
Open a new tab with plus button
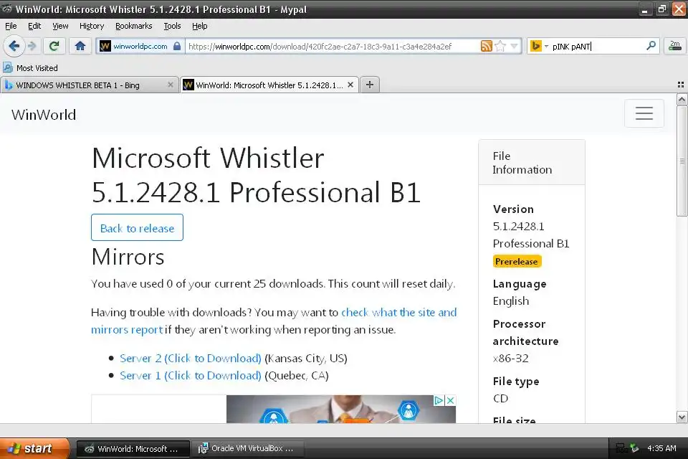point(370,85)
